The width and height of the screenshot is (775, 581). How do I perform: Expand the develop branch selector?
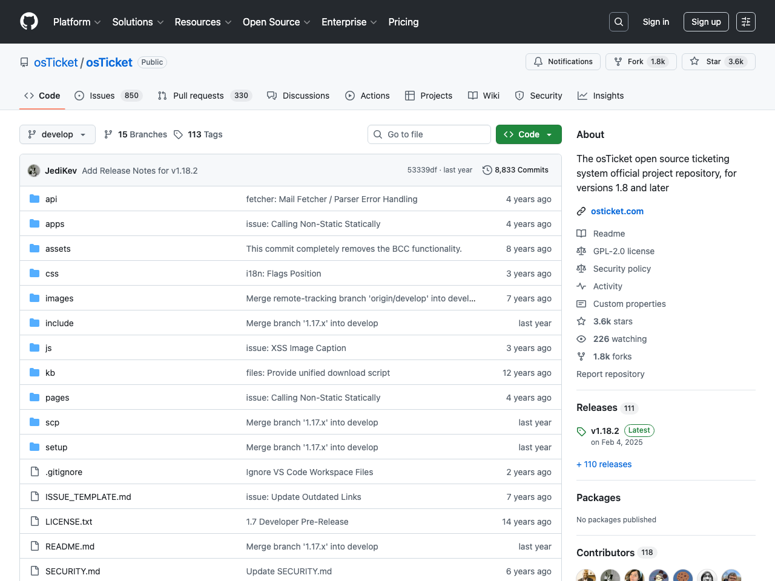57,134
